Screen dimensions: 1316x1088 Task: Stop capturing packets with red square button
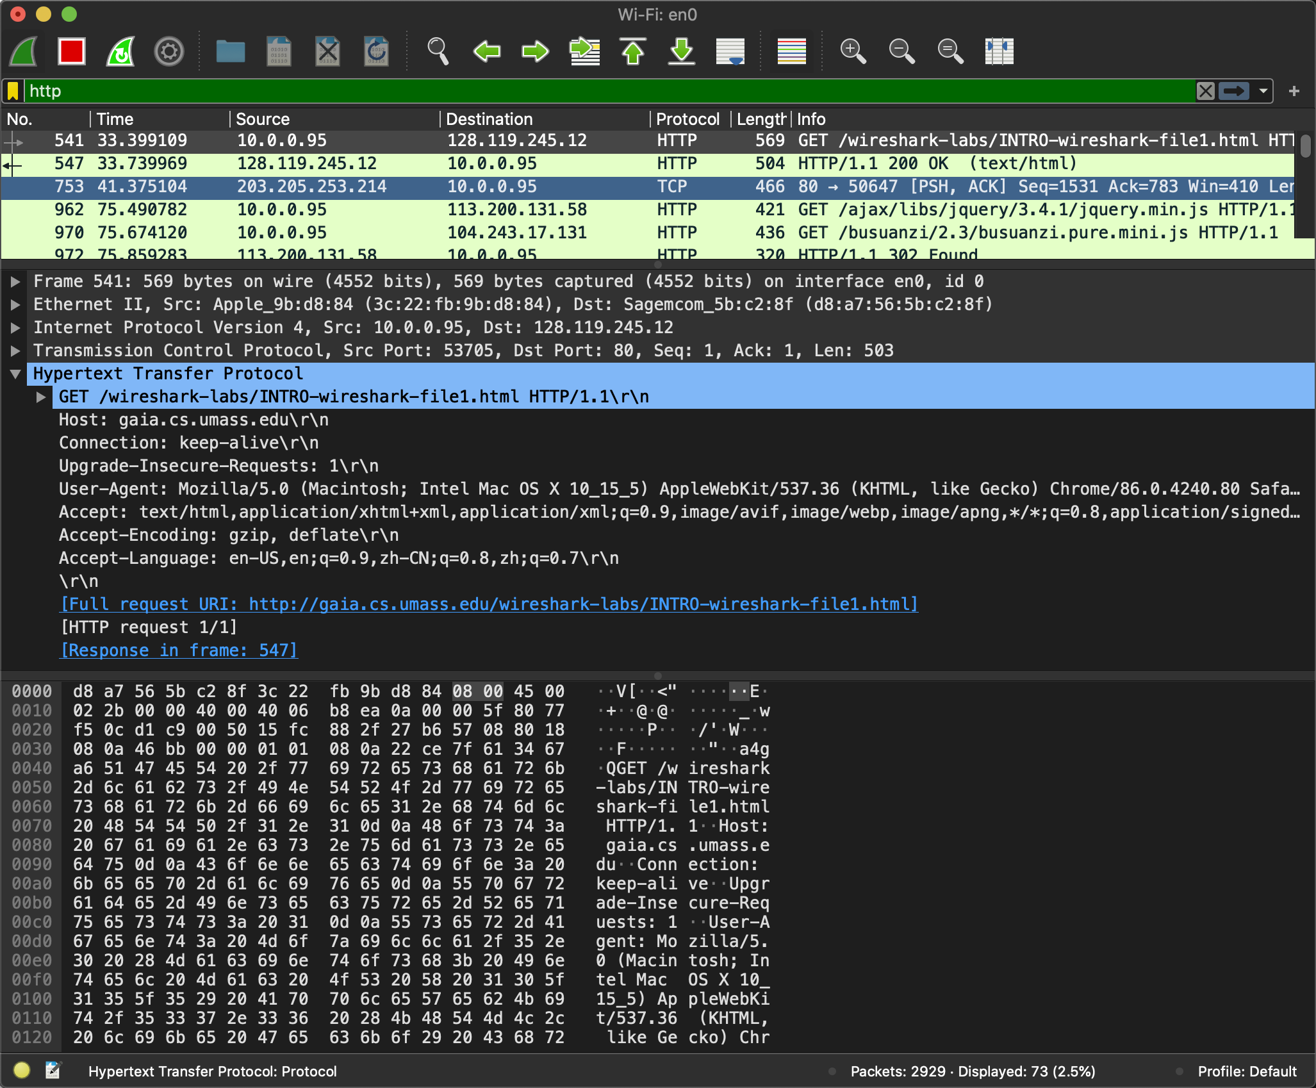tap(71, 51)
